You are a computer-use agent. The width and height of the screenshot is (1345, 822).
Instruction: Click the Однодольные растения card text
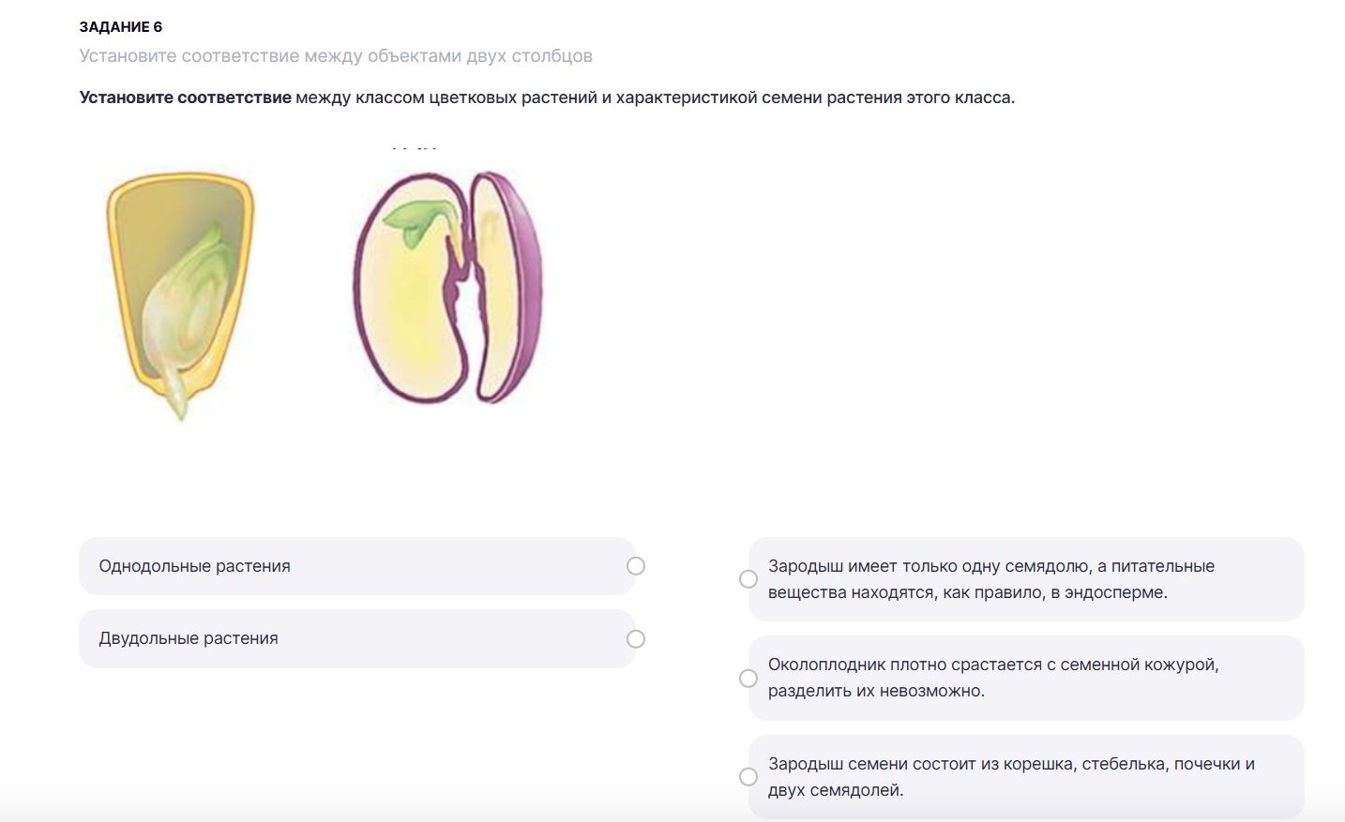tap(194, 566)
